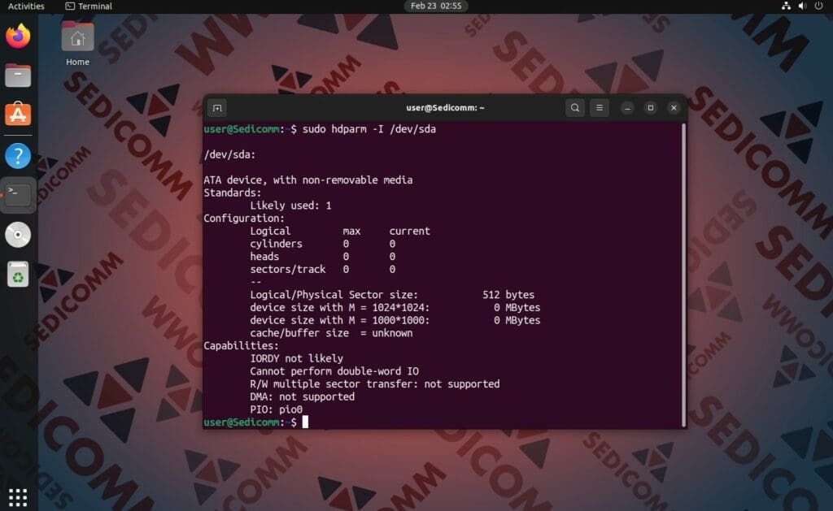
Task: Click 'ATA device, with non-removable media' line
Action: pyautogui.click(x=308, y=180)
